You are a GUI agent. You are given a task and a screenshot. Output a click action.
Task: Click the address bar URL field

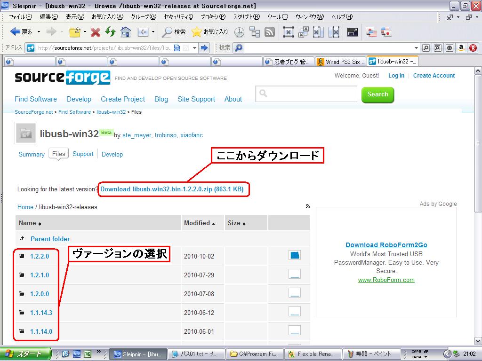104,48
